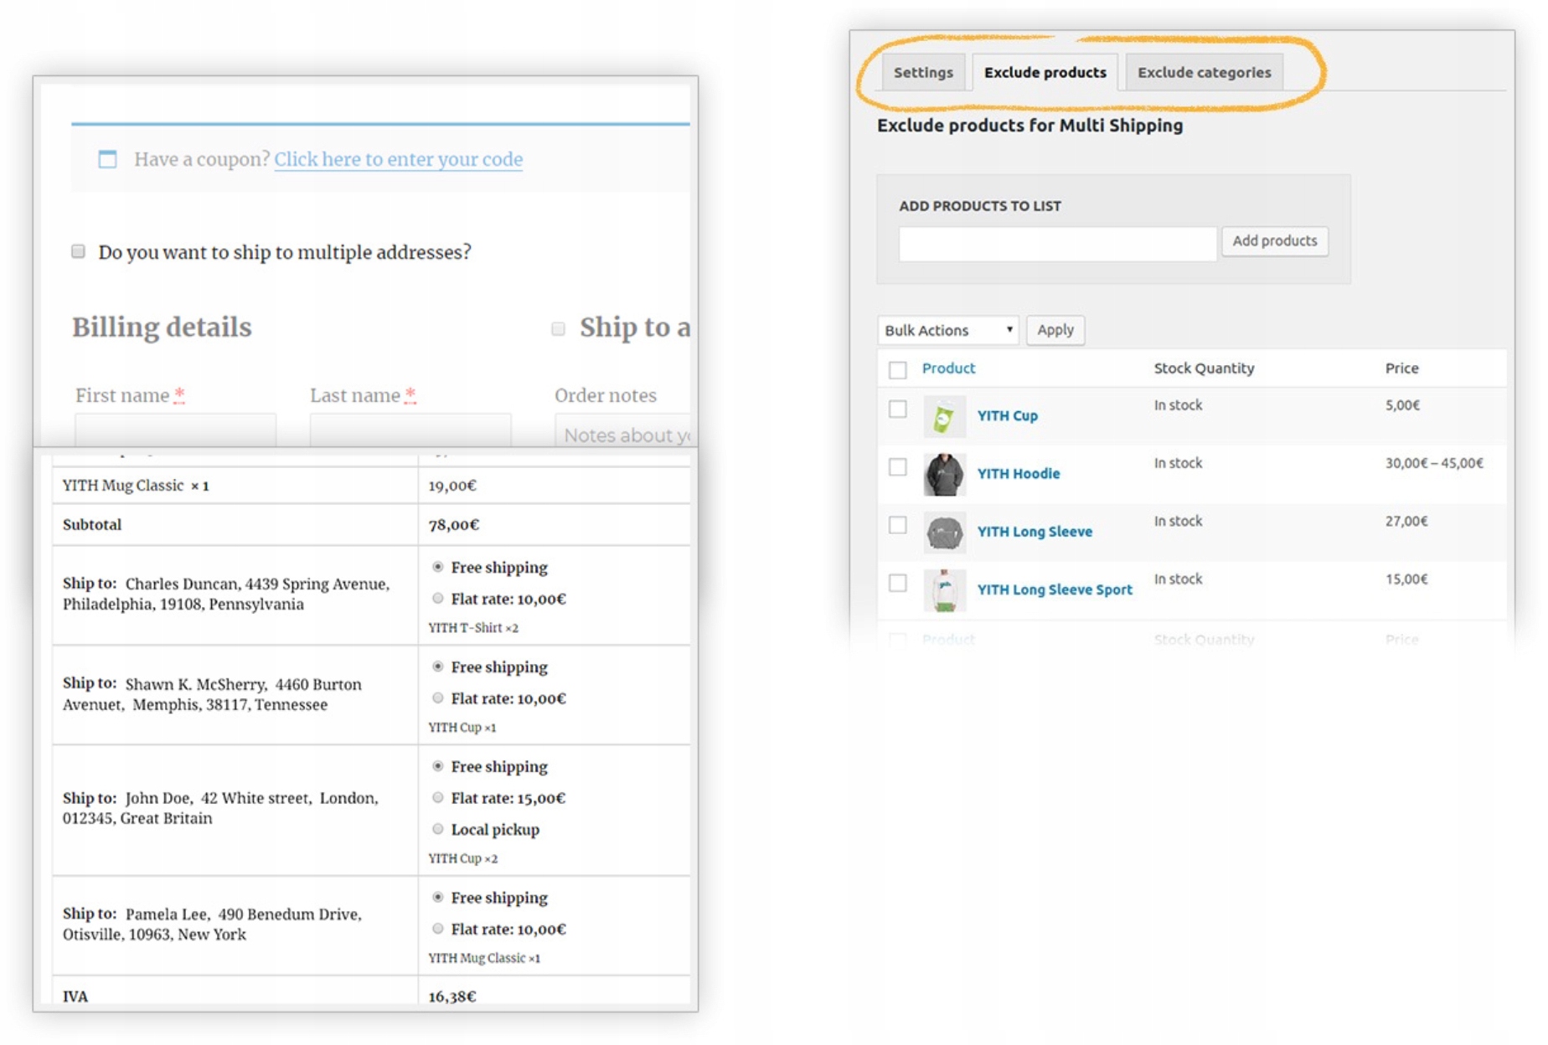1548x1045 pixels.
Task: Focus the add products search field
Action: click(1057, 244)
